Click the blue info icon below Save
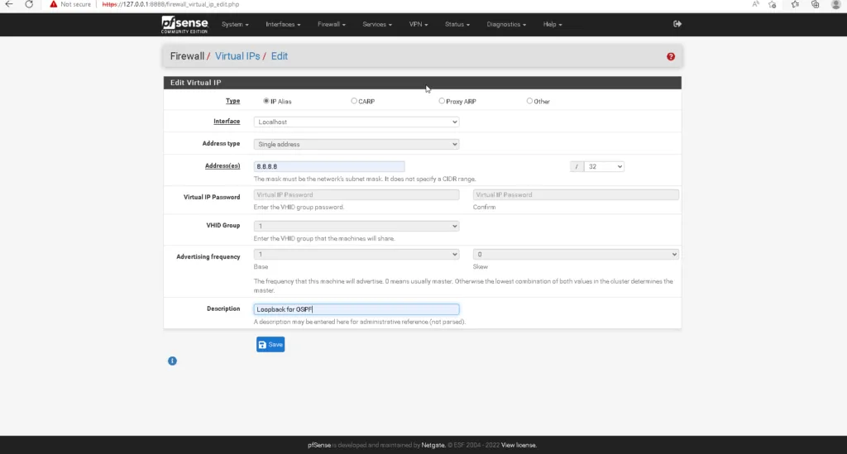Viewport: 847px width, 454px height. tap(172, 361)
